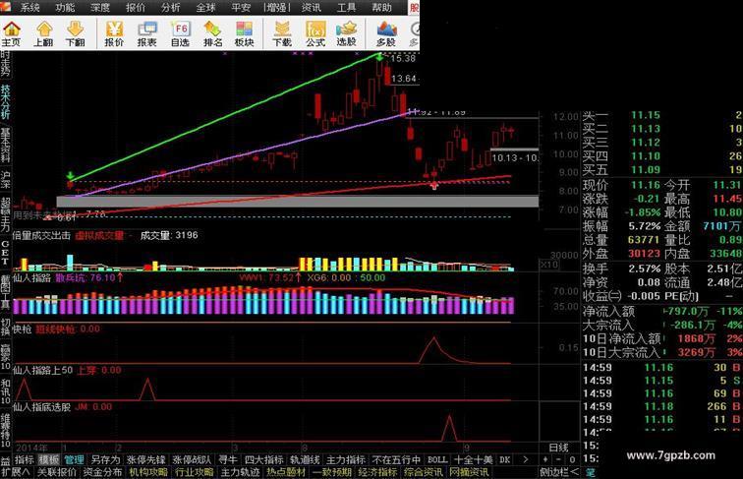Select the 管理 bottom tab
The width and height of the screenshot is (743, 479).
(x=74, y=459)
